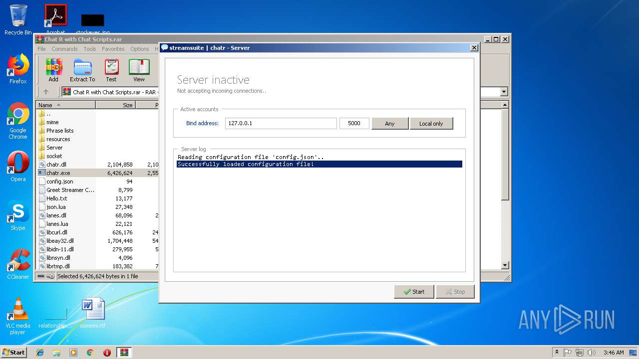This screenshot has height=359, width=639.
Task: Open the Tools menu in WinRAR
Action: 90,49
